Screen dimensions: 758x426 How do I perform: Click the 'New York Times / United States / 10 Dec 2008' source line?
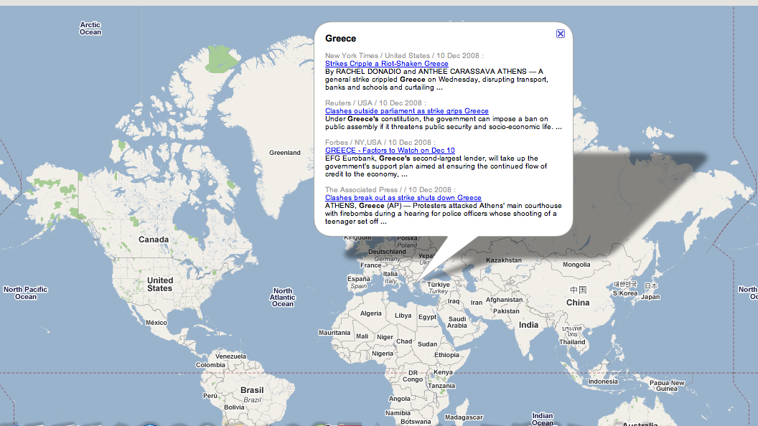coord(404,55)
